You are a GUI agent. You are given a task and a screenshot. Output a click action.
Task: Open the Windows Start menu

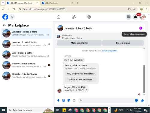tap(3, 110)
